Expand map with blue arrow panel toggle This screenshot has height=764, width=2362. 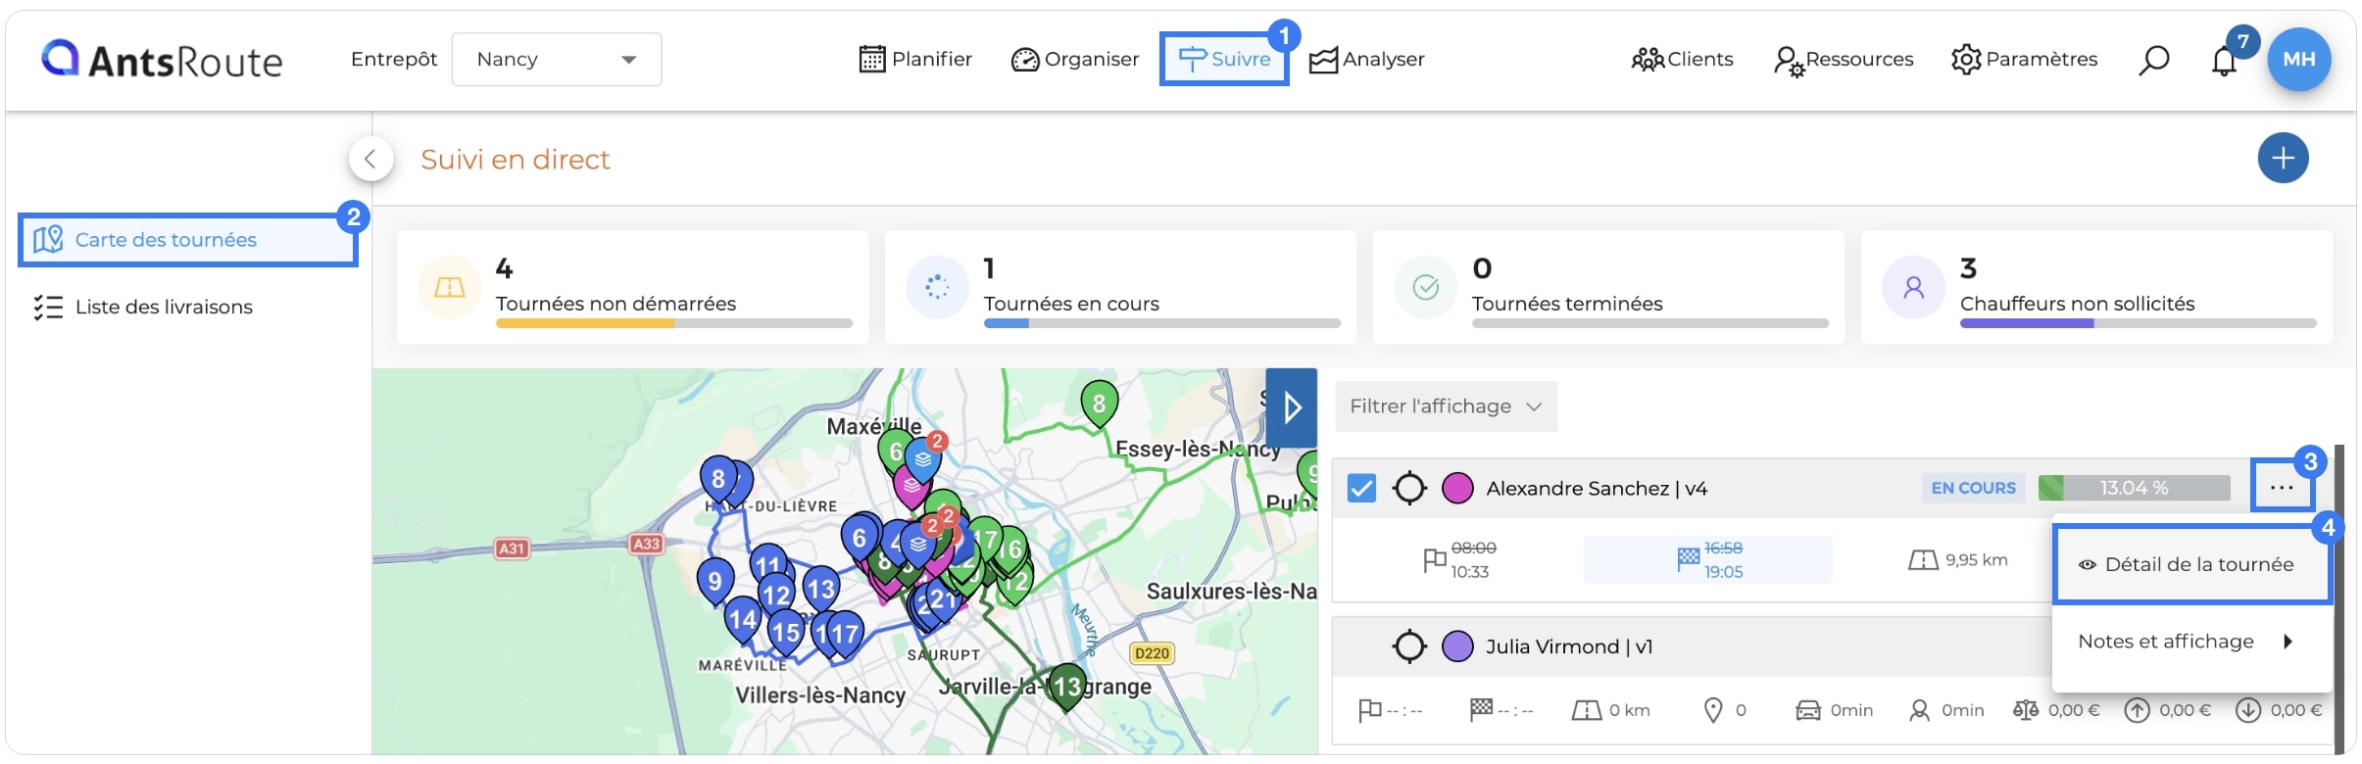(1291, 407)
